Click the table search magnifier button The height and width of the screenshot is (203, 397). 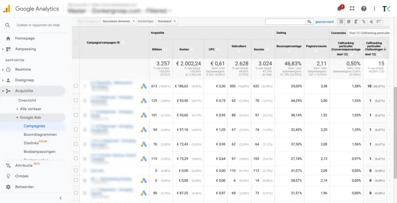pyautogui.click(x=309, y=22)
